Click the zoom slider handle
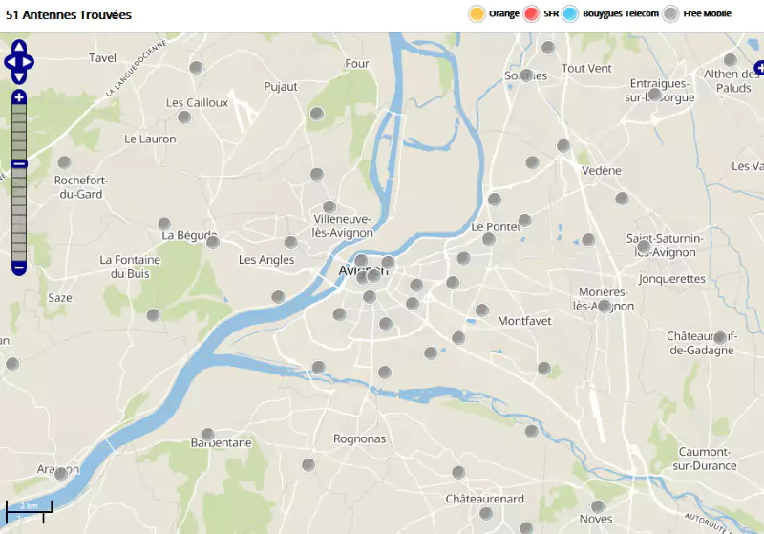 point(19,164)
